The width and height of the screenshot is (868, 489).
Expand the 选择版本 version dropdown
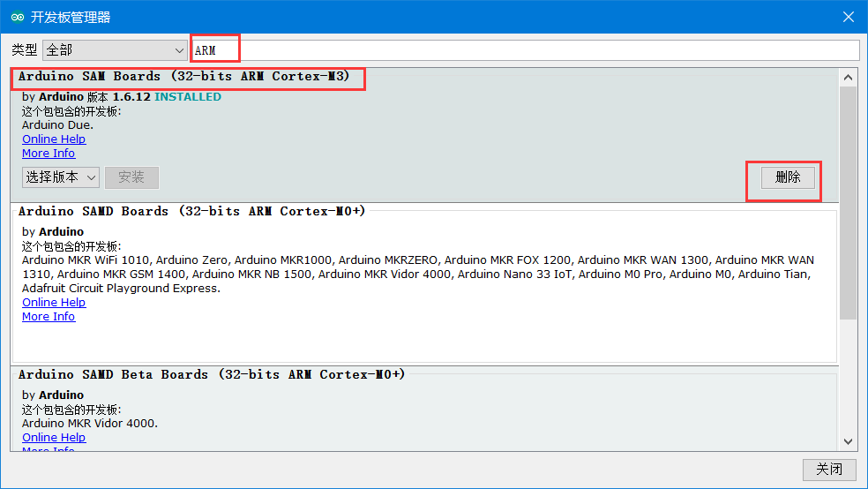(61, 177)
